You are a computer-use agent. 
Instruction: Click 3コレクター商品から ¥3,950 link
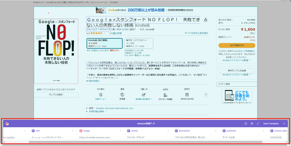tap(137, 56)
